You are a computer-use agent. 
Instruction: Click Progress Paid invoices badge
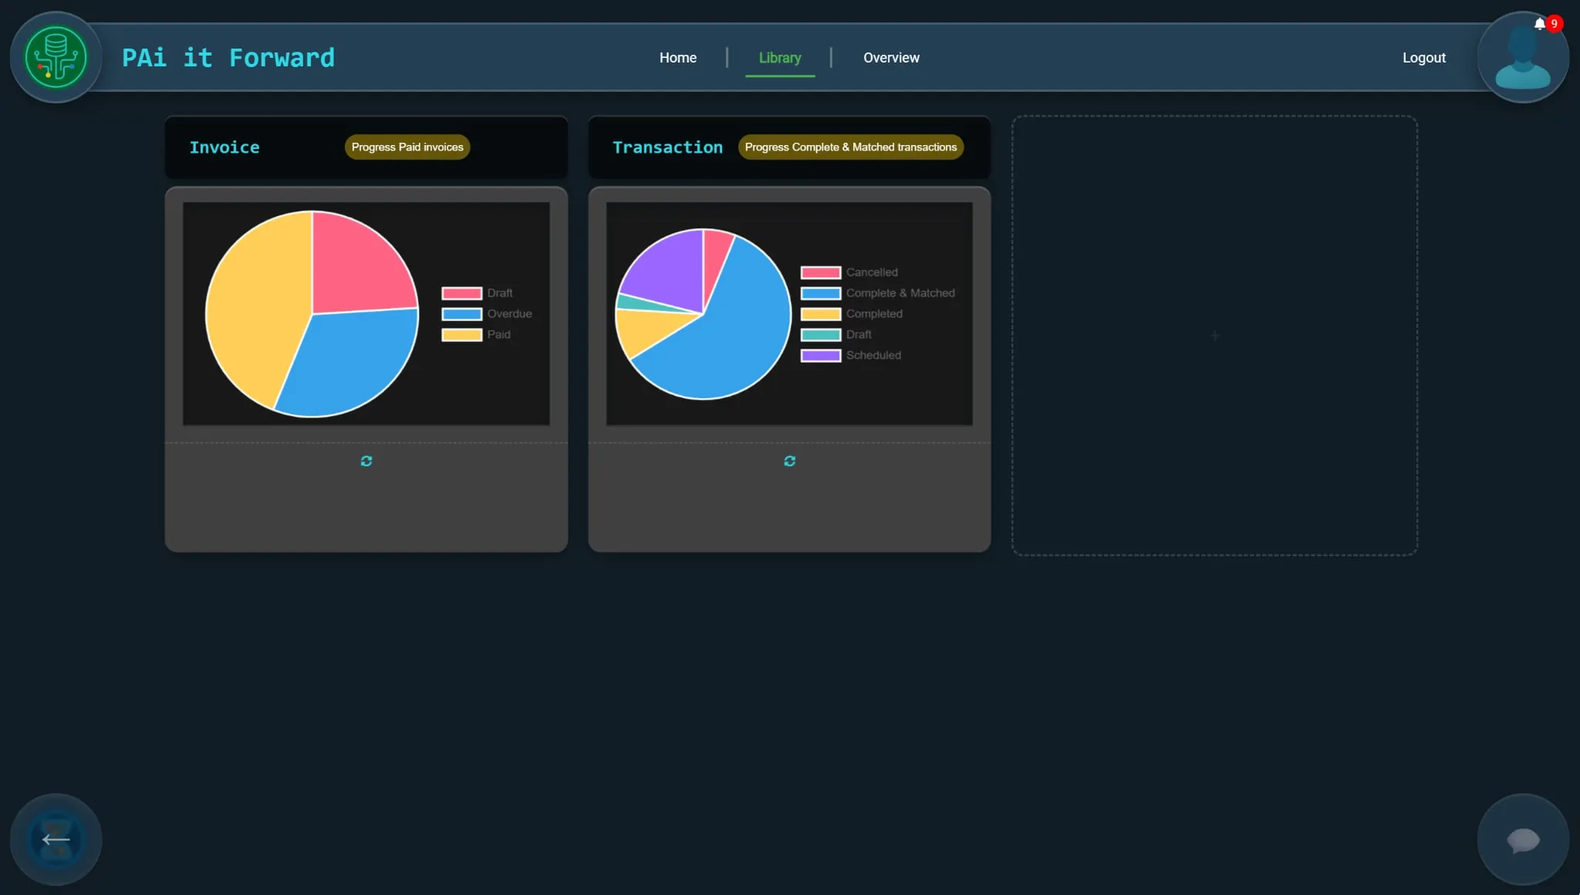407,147
